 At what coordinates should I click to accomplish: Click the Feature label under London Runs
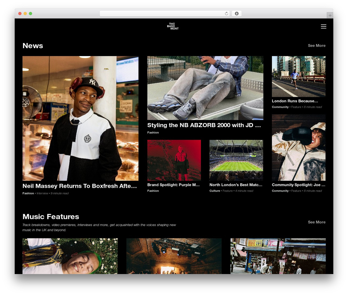click(296, 107)
